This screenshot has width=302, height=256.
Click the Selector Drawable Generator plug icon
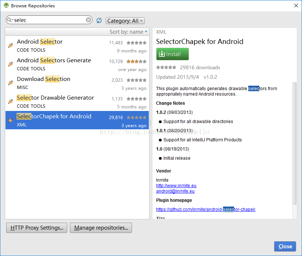(x=11, y=101)
